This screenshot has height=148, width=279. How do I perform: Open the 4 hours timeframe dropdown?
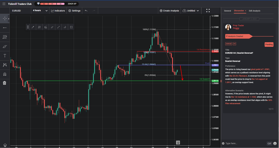[40, 11]
